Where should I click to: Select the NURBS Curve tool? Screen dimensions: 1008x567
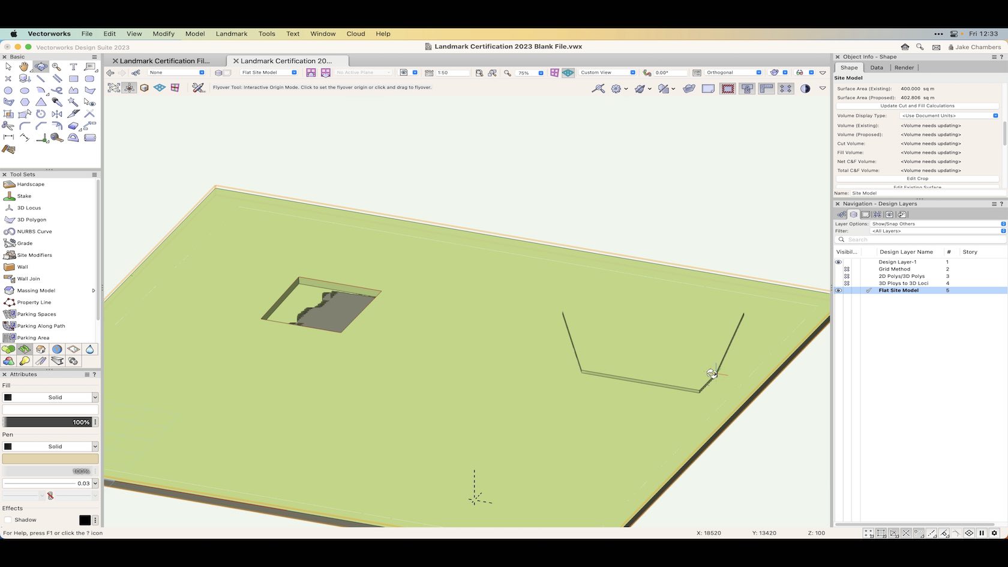(35, 232)
